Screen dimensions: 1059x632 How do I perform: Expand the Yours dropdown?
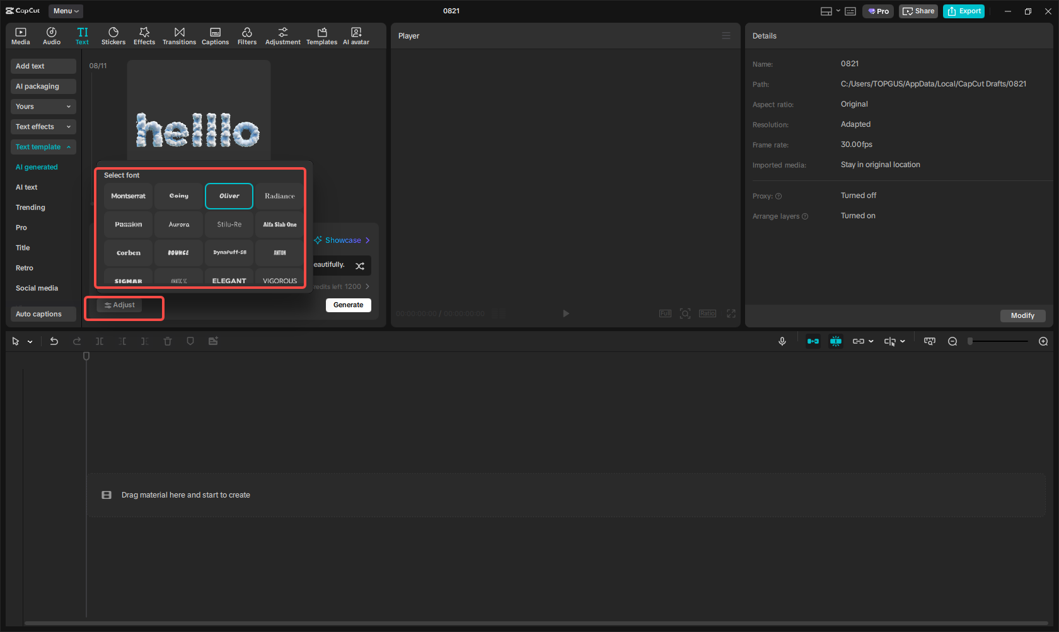(x=43, y=106)
